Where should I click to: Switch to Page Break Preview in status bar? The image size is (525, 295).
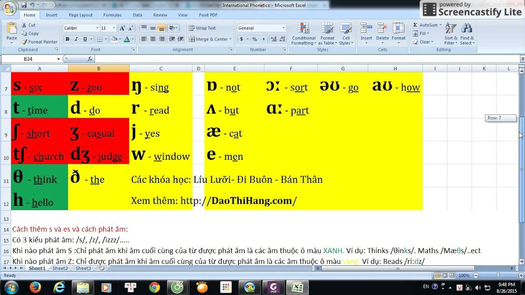point(452,276)
